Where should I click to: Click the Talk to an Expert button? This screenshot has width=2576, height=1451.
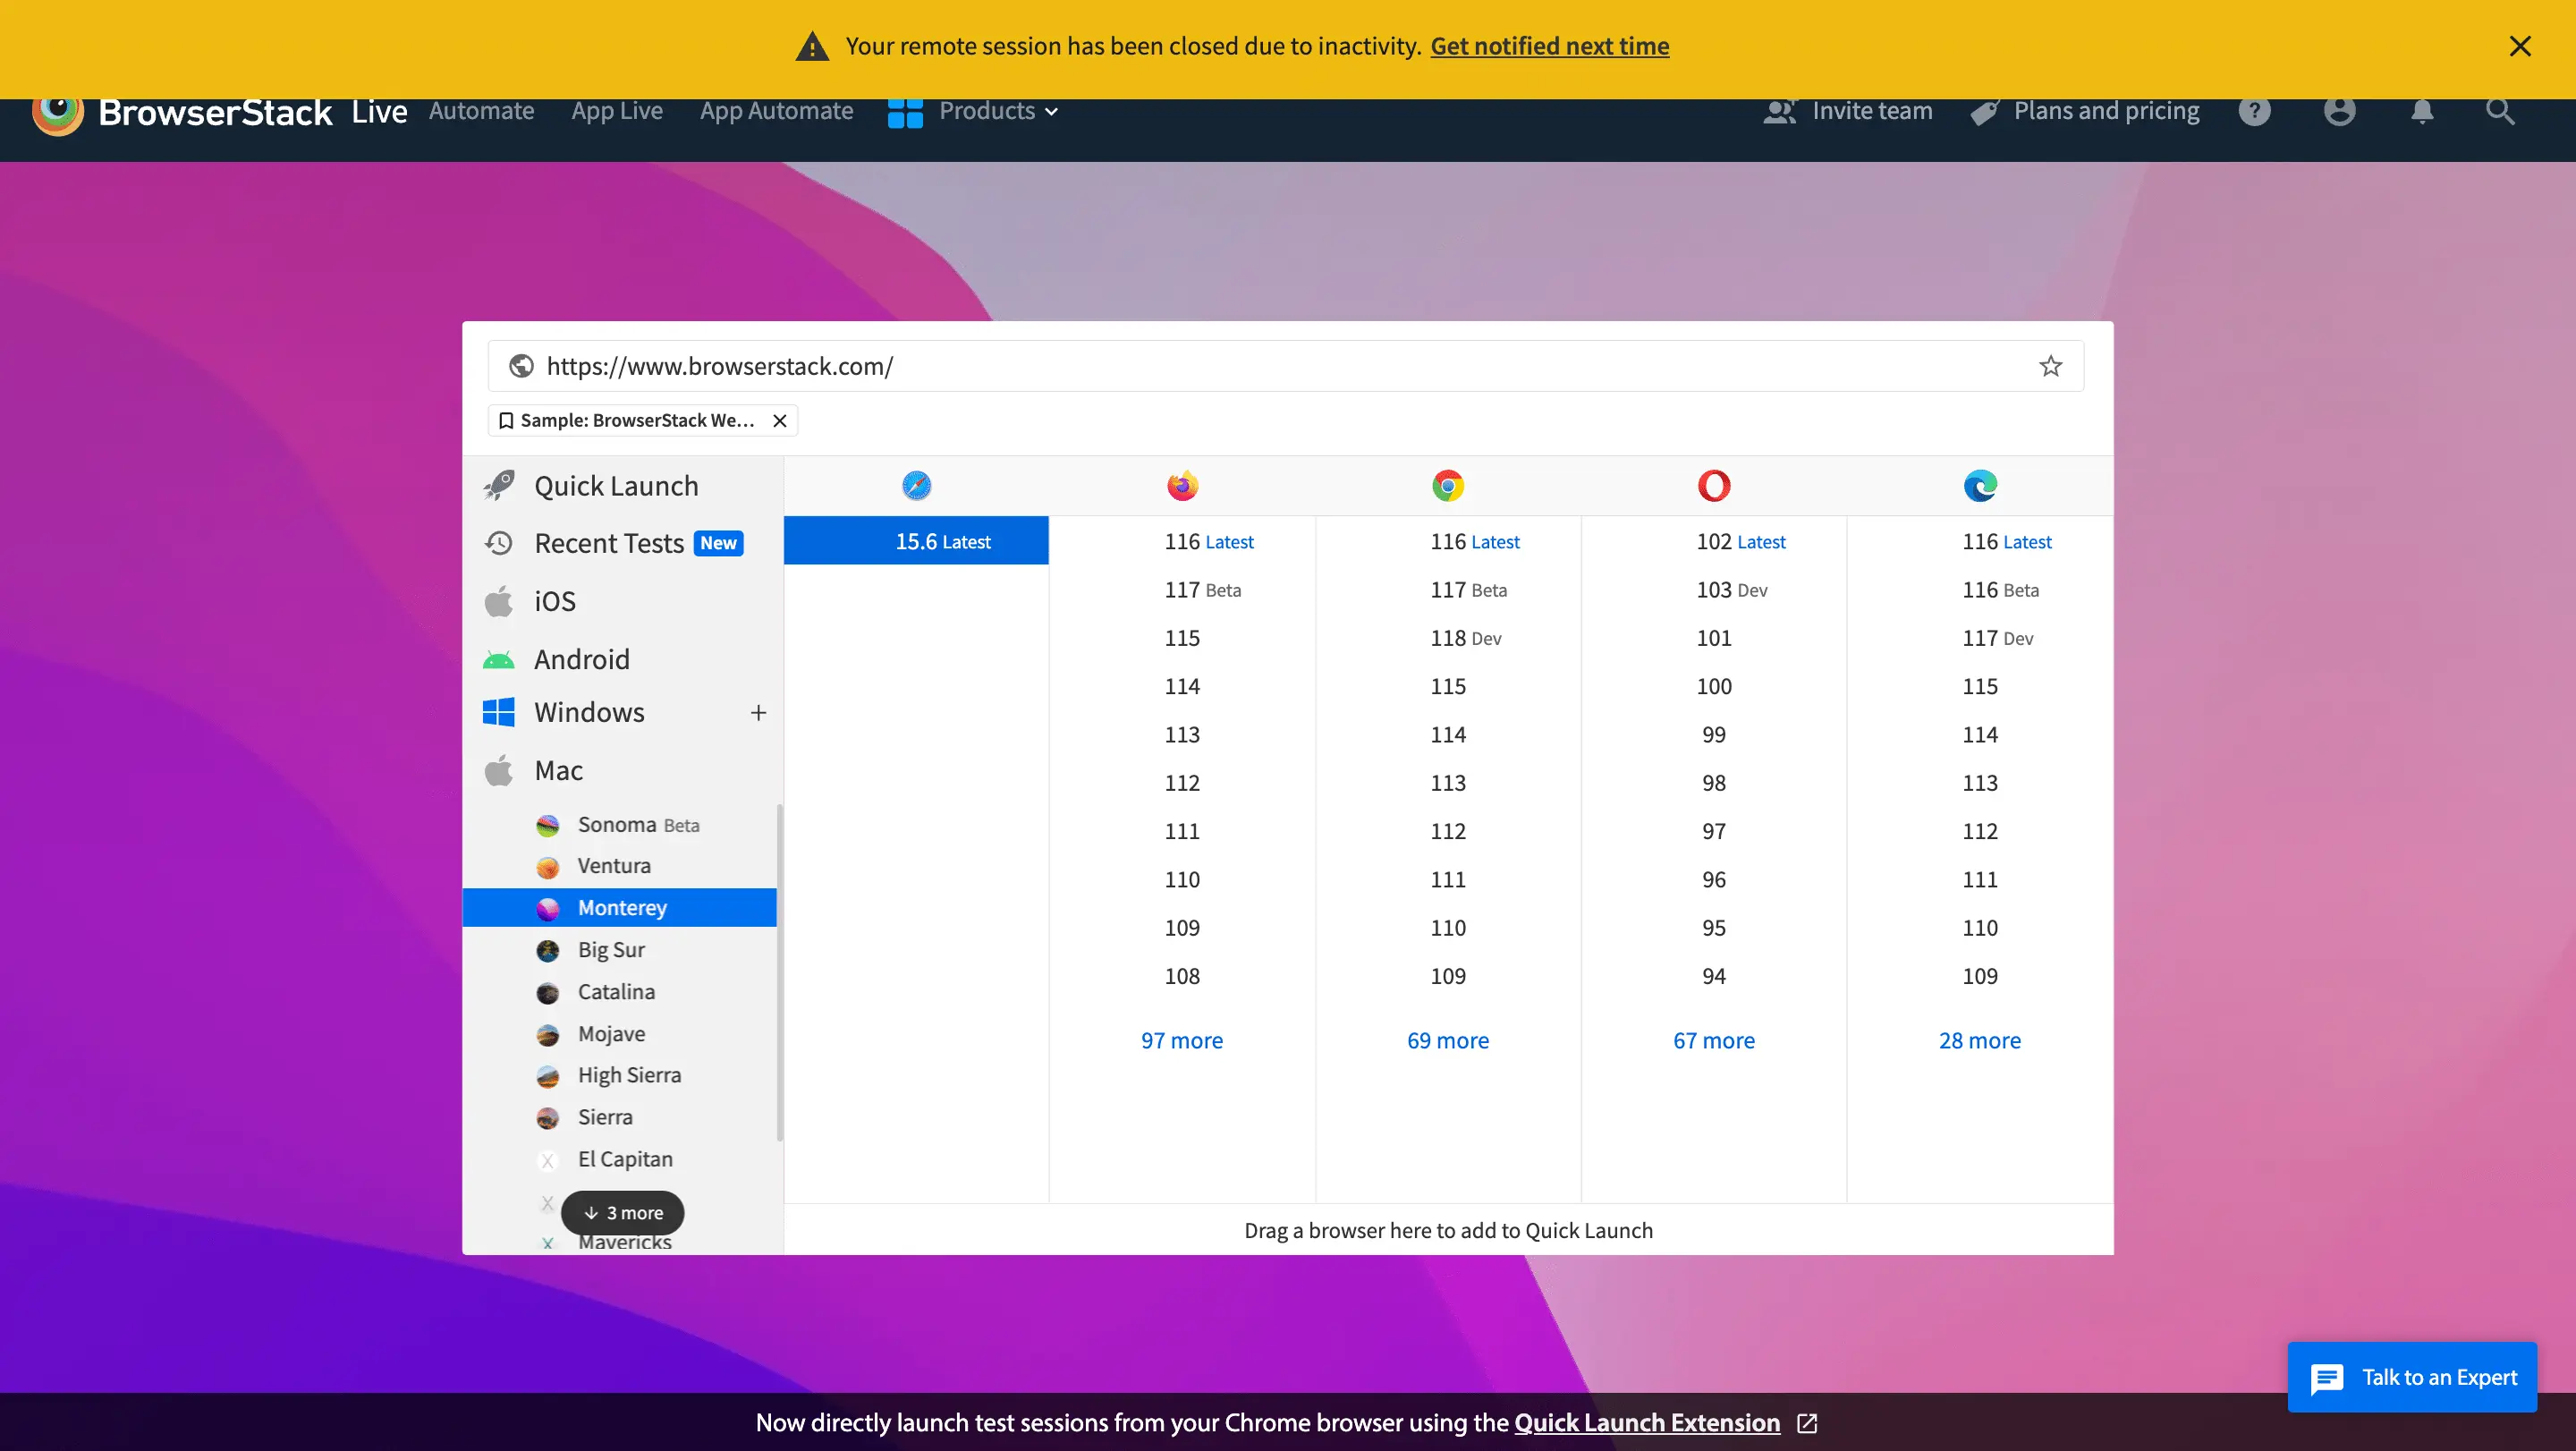click(2411, 1377)
